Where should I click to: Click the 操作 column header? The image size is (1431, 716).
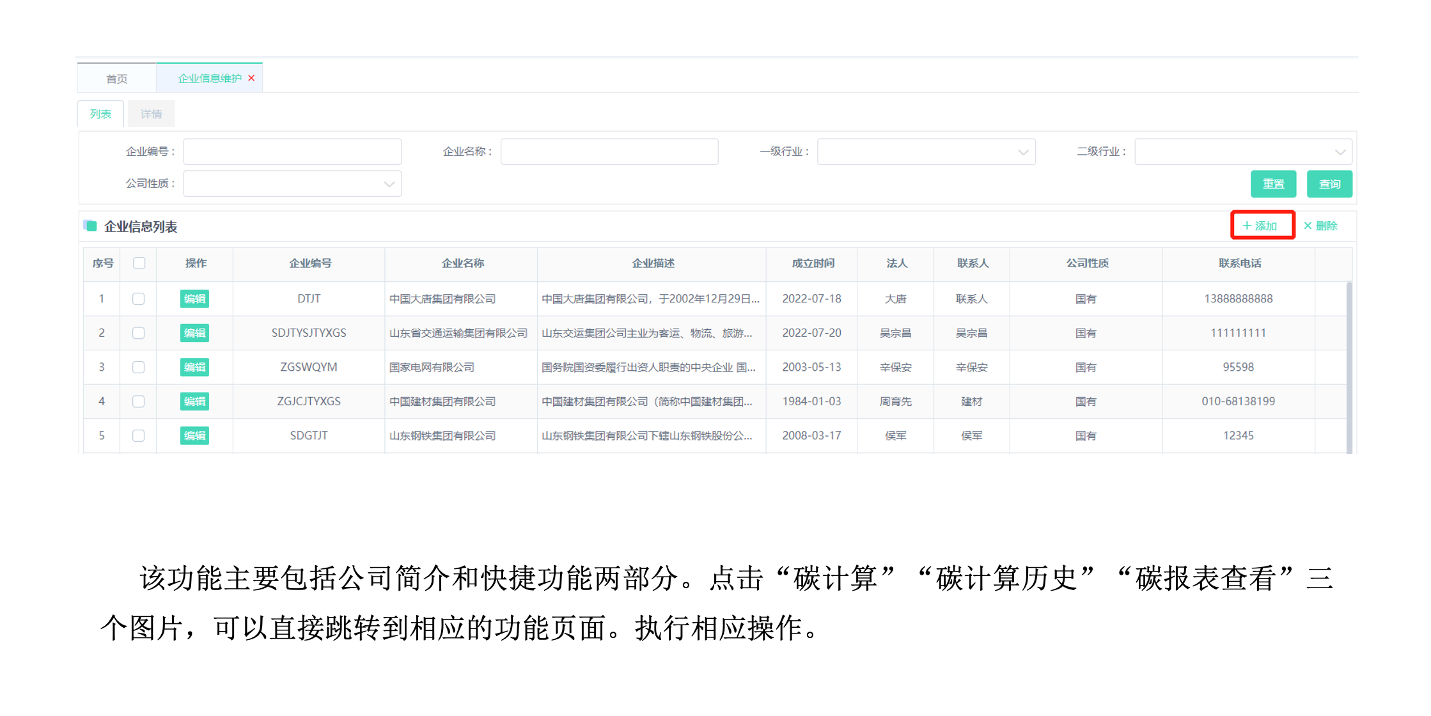point(195,263)
